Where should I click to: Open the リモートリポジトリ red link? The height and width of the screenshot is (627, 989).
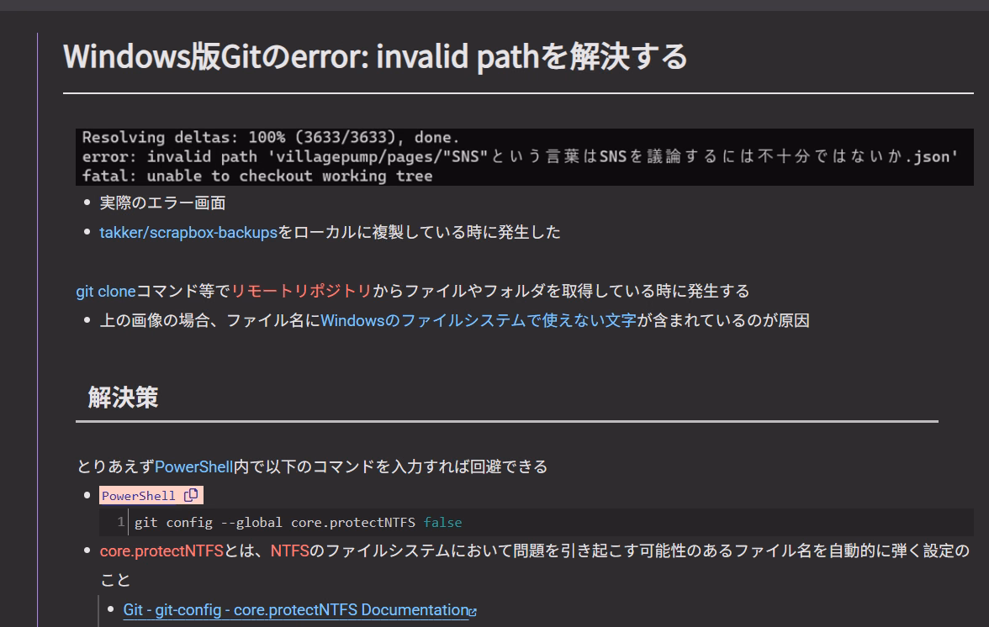(x=301, y=291)
